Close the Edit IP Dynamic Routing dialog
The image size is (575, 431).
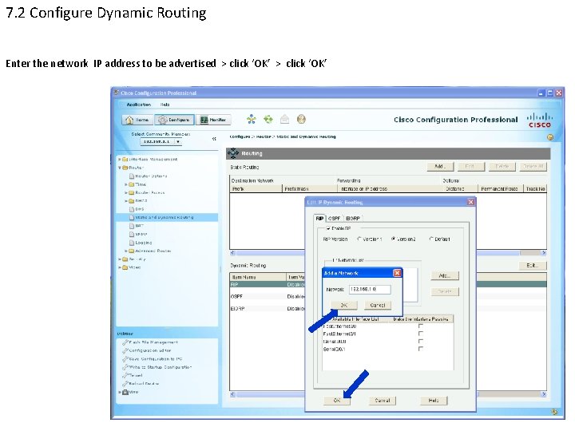(471, 202)
